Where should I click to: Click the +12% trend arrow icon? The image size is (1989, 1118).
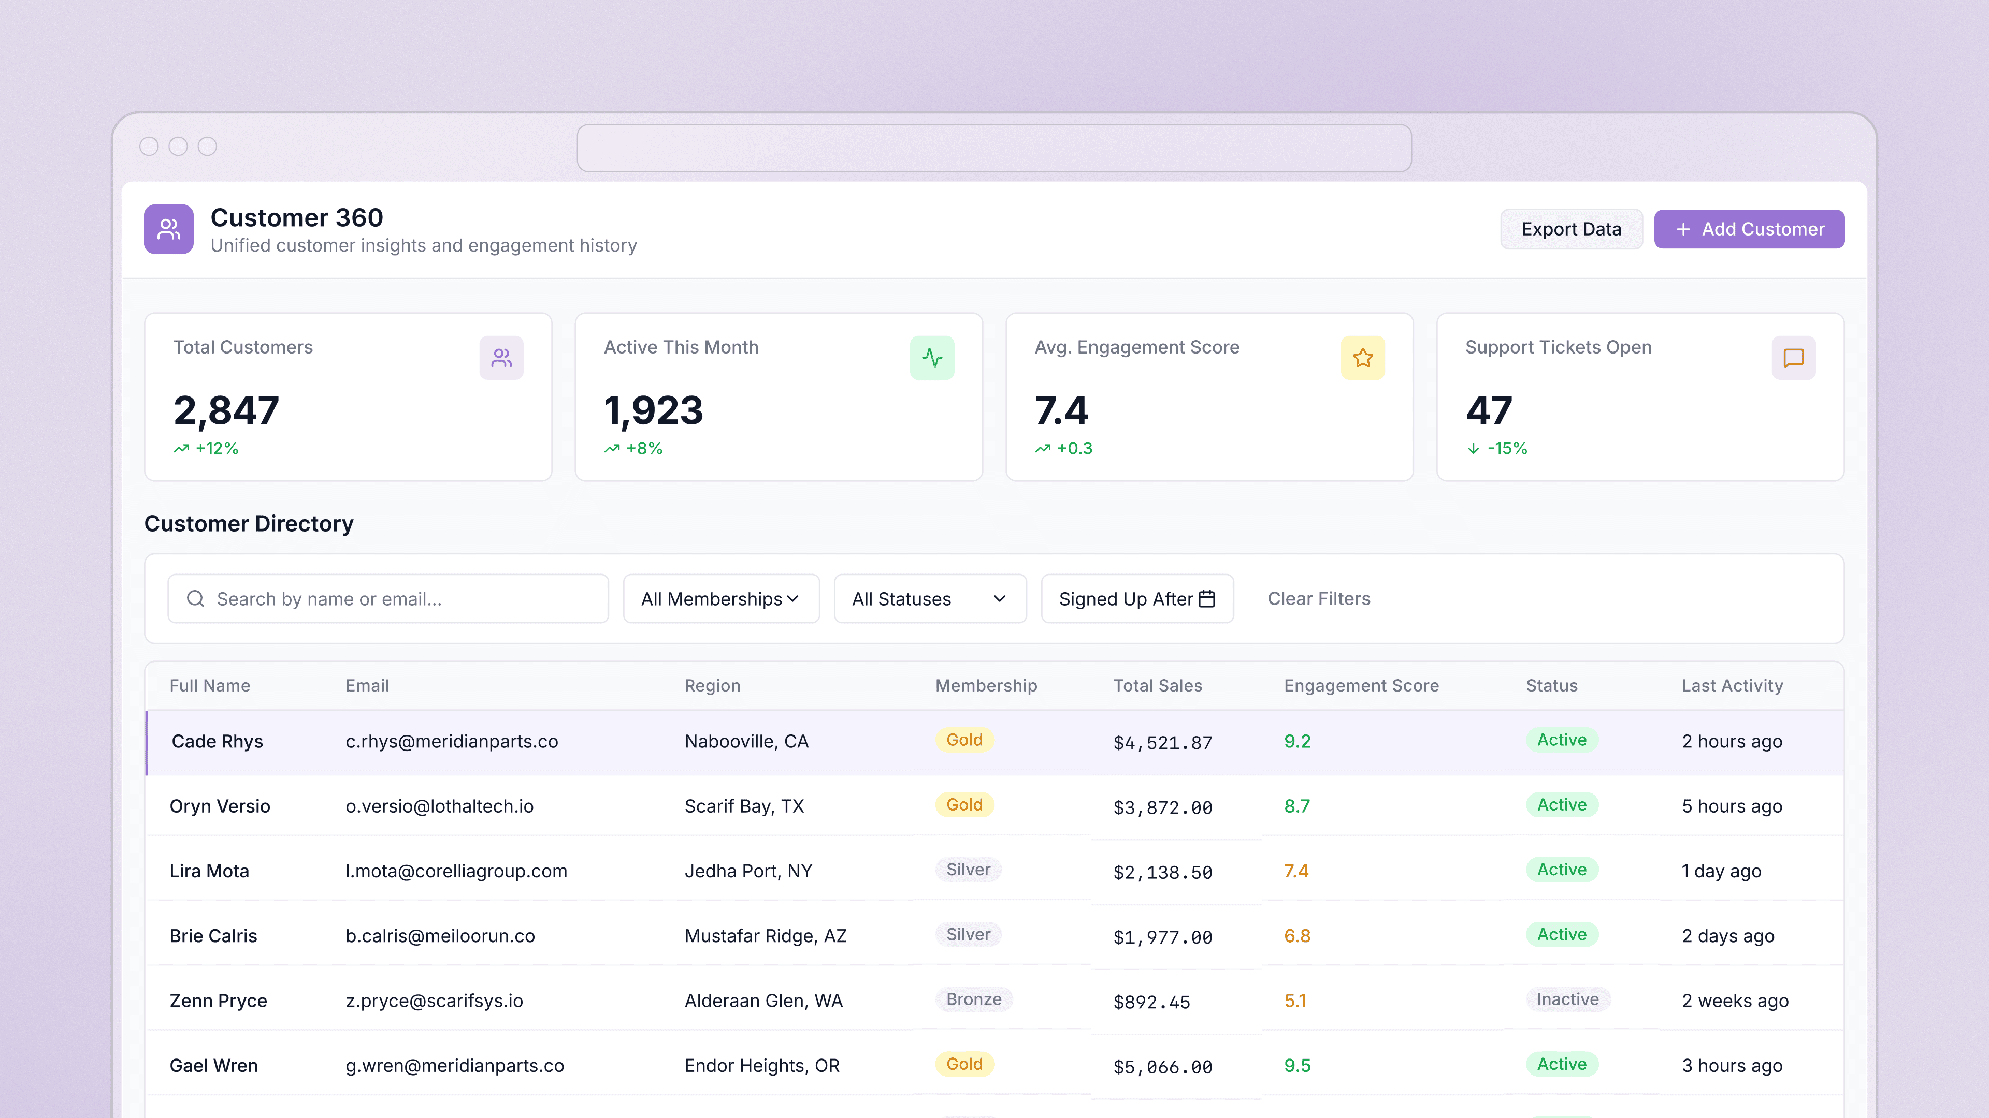click(181, 448)
